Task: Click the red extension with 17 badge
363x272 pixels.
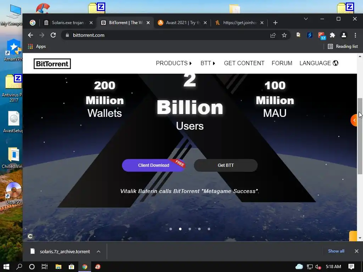Action: click(321, 36)
